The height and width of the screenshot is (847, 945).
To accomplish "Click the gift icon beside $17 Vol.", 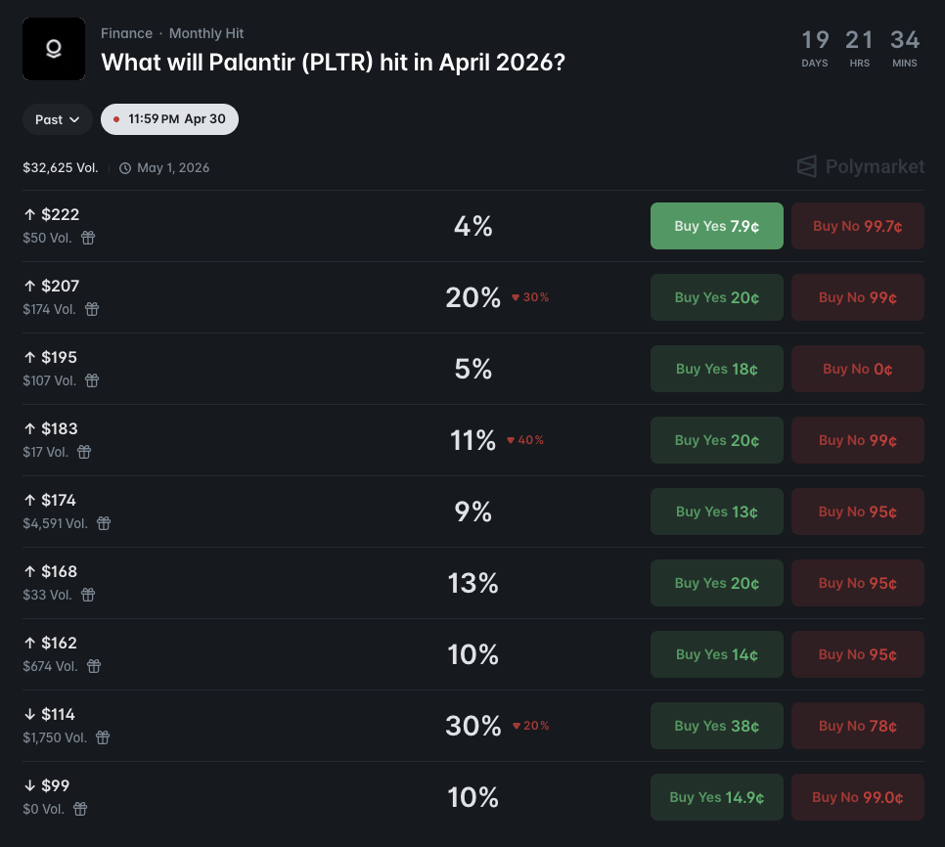I will point(85,452).
